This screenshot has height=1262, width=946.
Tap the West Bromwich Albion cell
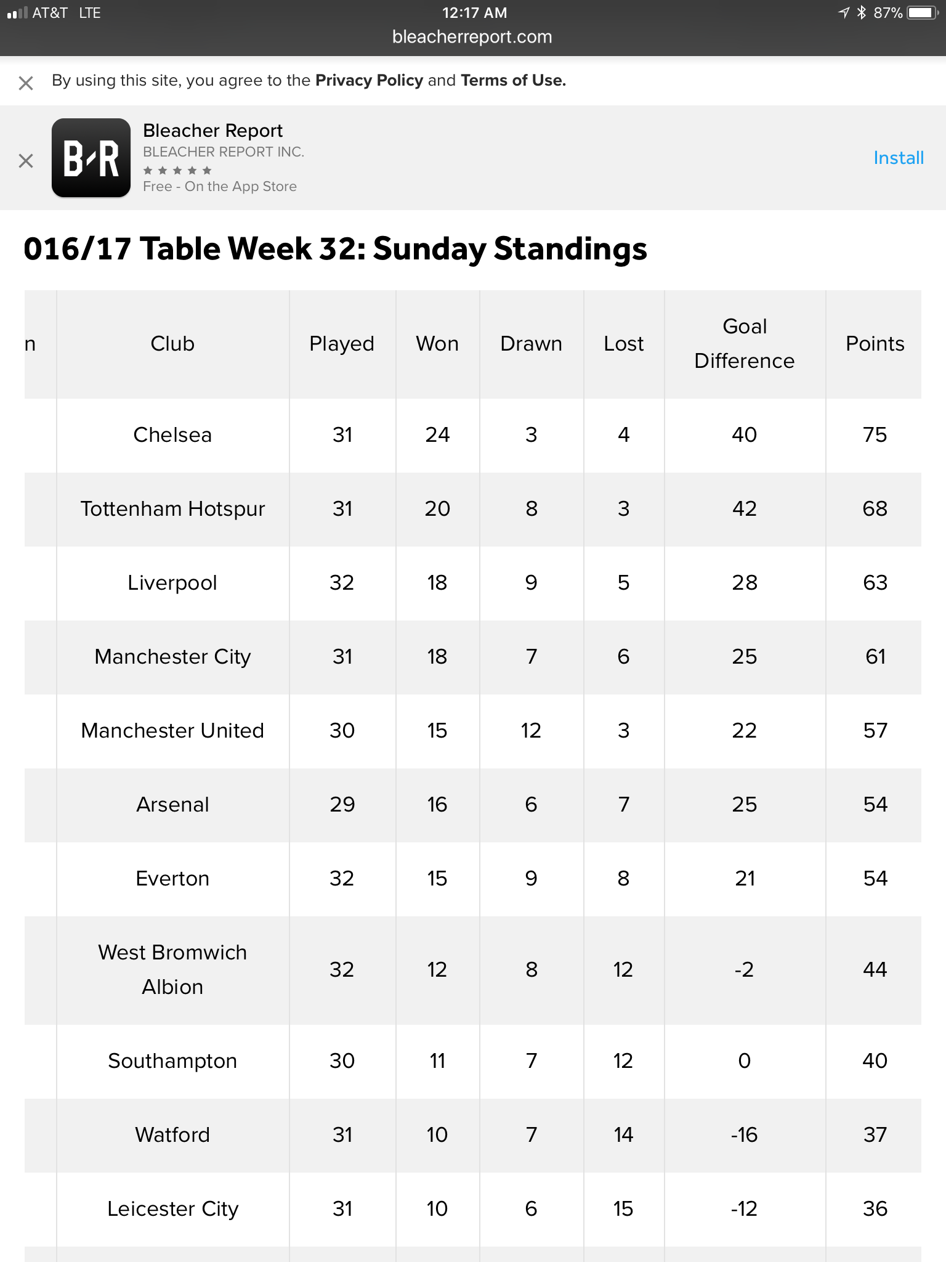(x=172, y=969)
